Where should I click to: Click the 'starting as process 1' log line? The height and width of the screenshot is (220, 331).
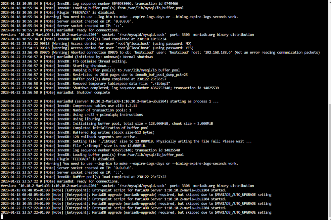point(110,102)
